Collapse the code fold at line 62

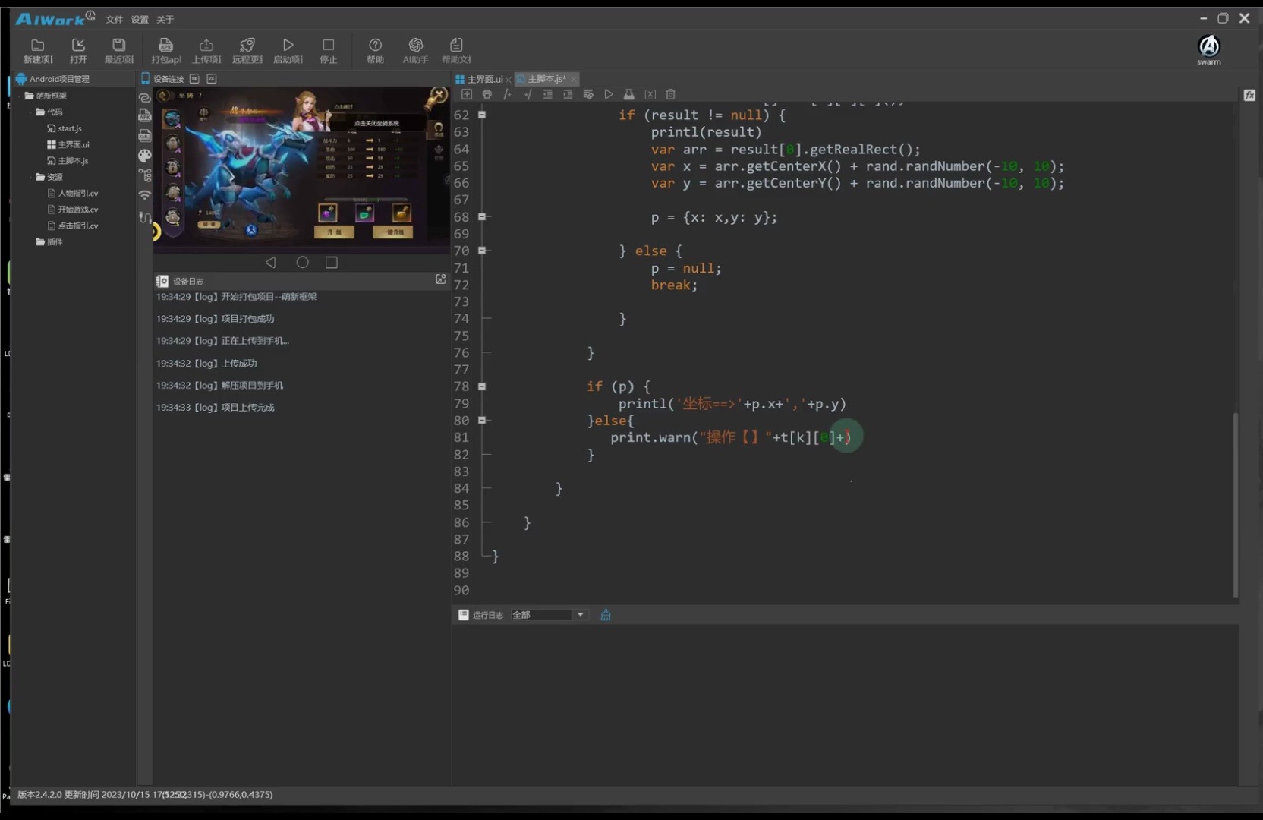pyautogui.click(x=481, y=115)
